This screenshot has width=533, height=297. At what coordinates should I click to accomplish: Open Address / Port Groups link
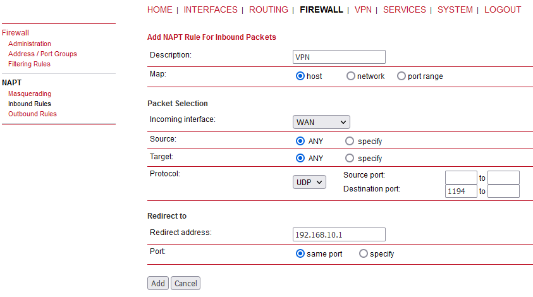(x=42, y=54)
